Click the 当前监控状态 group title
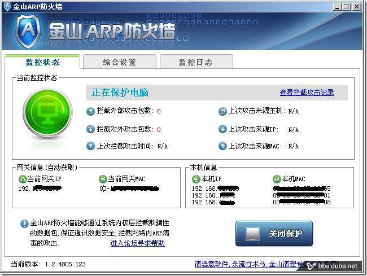The image size is (367, 276). click(x=37, y=78)
